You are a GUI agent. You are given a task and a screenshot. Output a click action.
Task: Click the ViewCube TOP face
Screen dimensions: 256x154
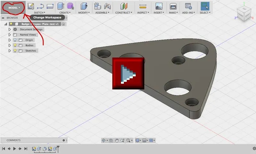click(244, 9)
